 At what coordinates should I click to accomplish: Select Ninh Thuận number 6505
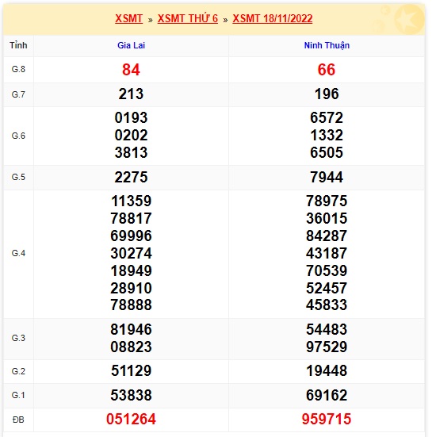click(327, 152)
